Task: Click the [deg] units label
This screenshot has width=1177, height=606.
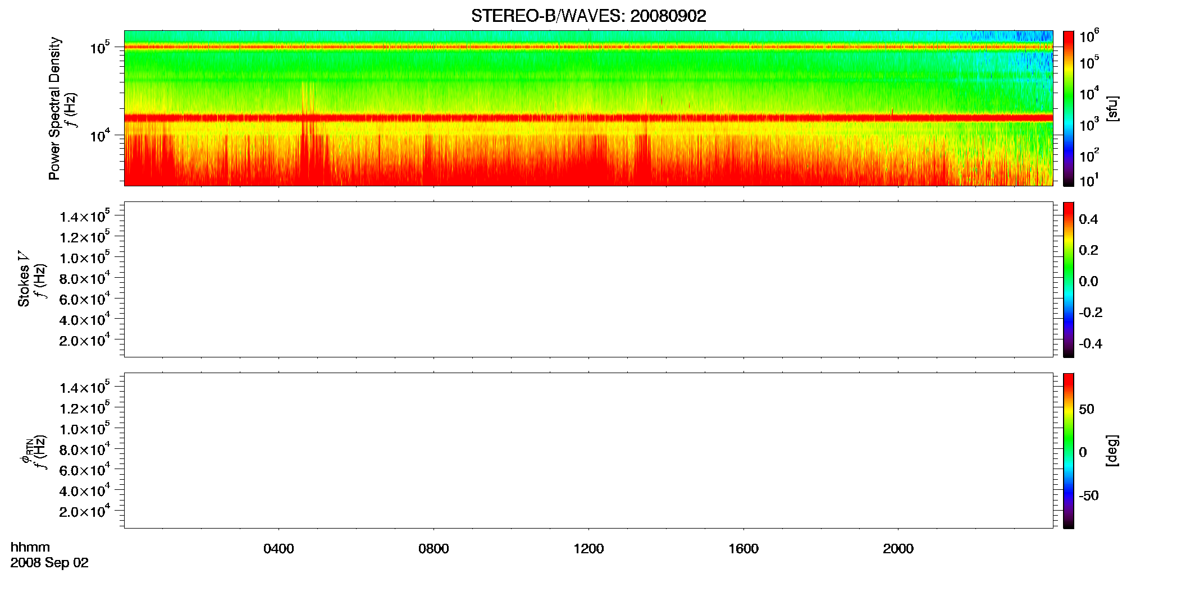Action: 1112,451
